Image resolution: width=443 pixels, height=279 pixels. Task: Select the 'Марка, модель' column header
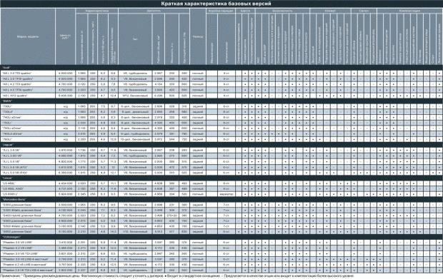coord(28,36)
